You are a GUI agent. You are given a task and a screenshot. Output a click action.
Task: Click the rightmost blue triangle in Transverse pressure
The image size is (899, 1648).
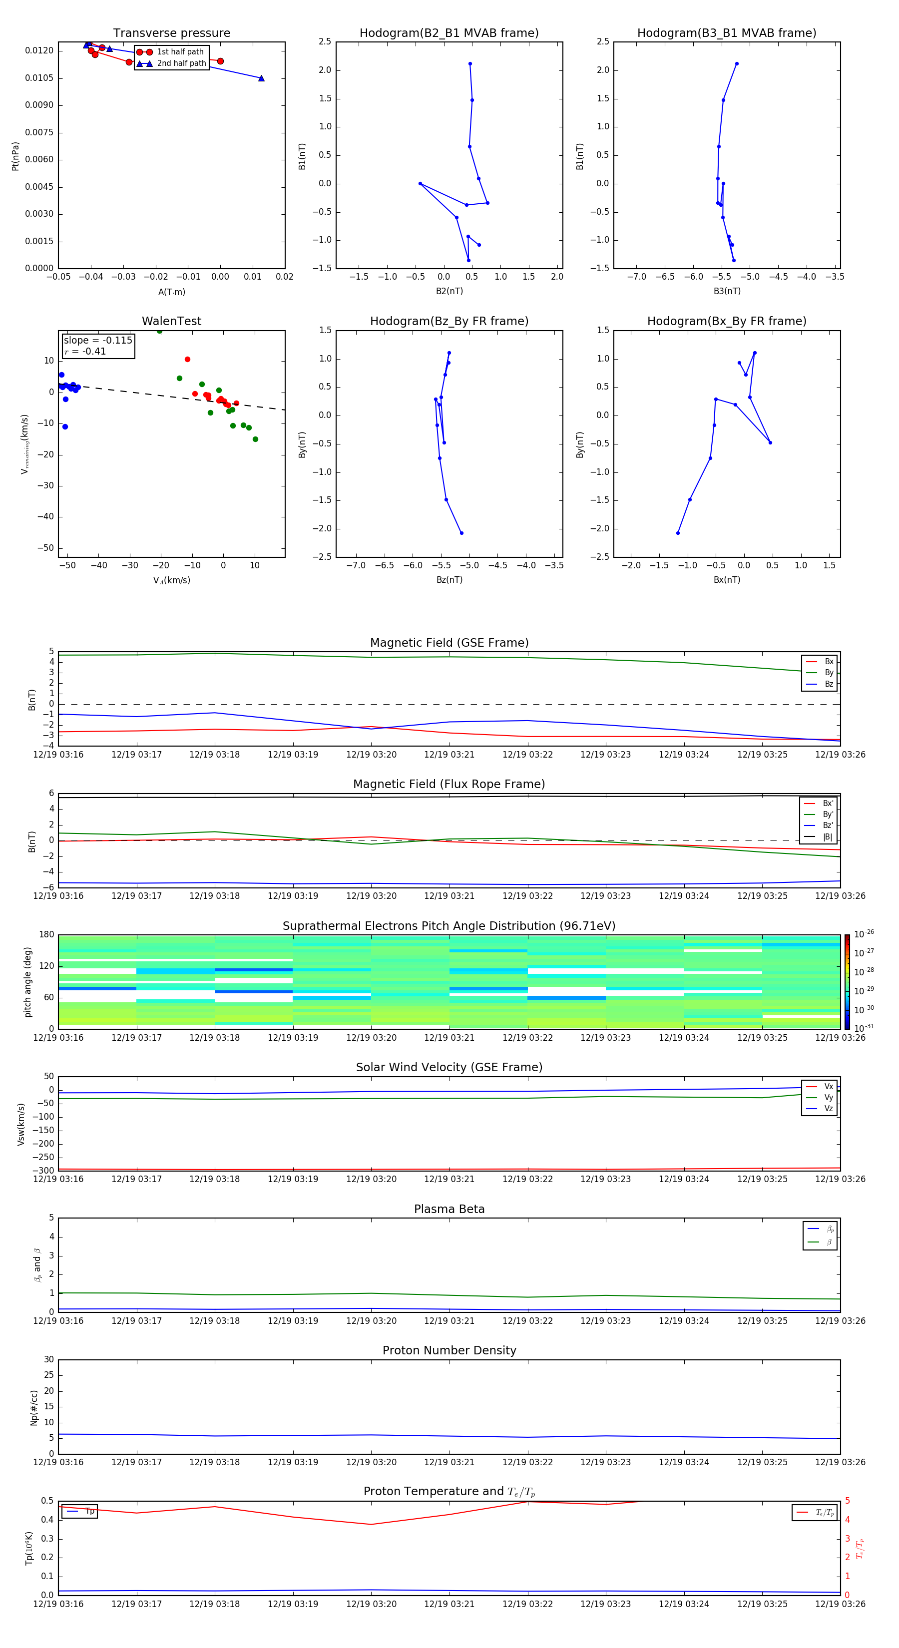point(261,78)
